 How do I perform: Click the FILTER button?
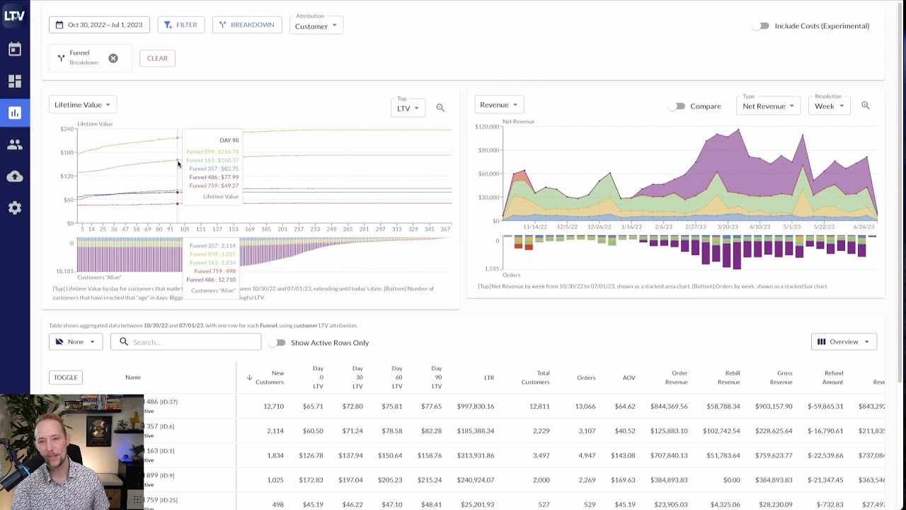click(180, 25)
